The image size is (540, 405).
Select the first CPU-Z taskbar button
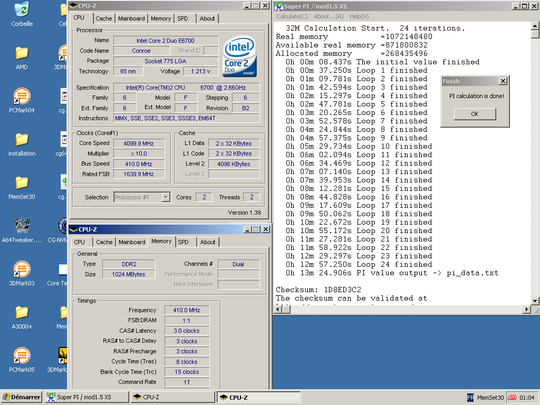(x=172, y=397)
